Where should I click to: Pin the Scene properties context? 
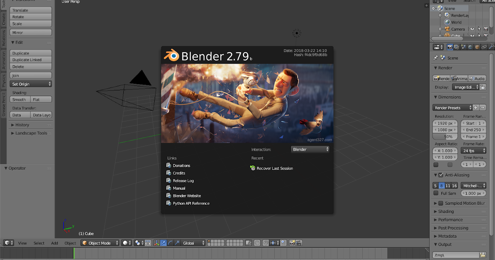(x=436, y=58)
